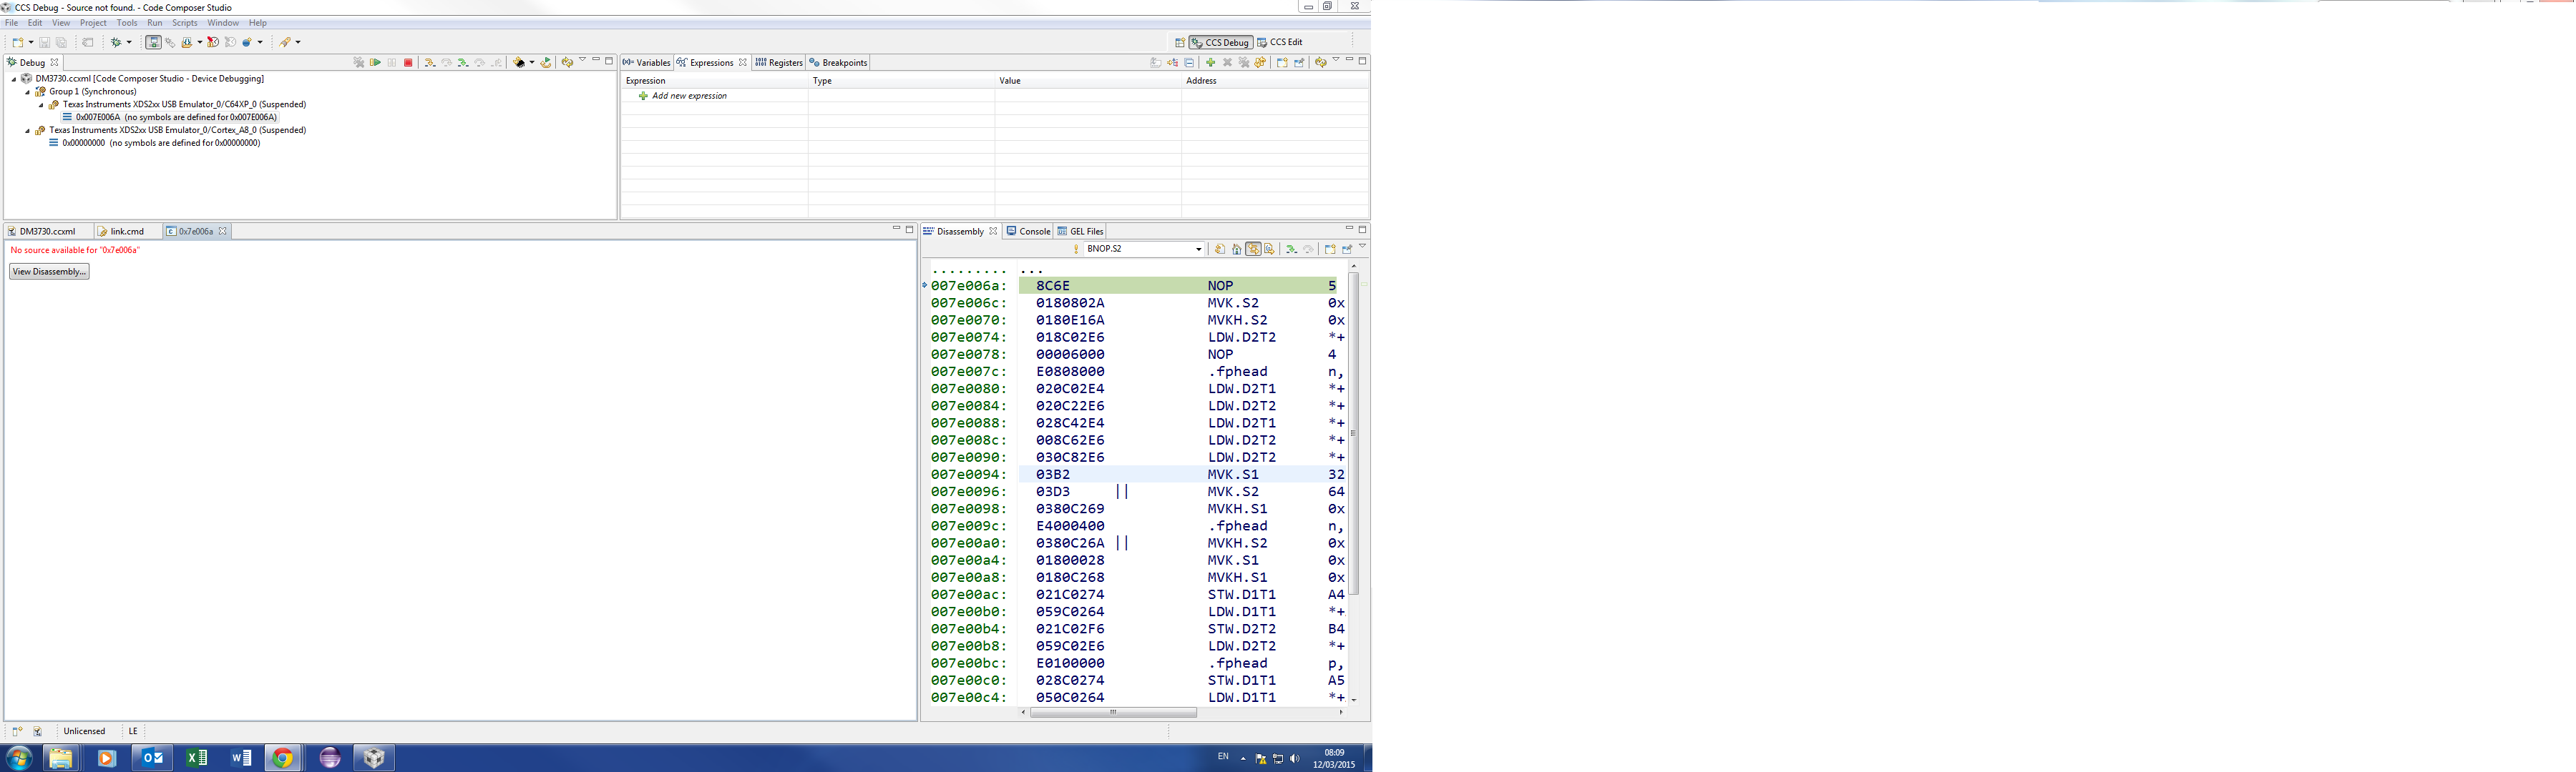
Task: Click the View Disassembly... button
Action: [49, 272]
